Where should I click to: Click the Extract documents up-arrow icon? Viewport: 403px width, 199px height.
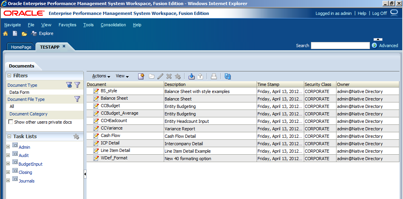tap(200, 76)
